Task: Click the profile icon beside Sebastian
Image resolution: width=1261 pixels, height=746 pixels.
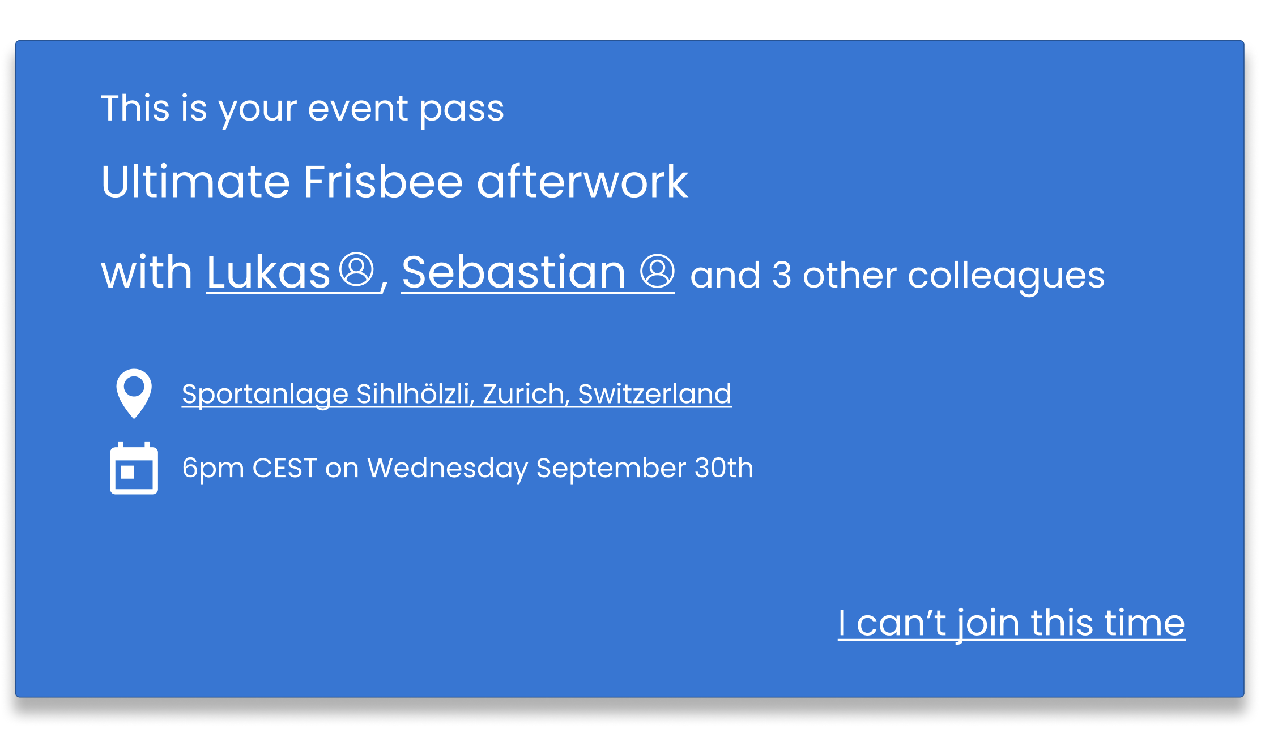Action: (657, 271)
